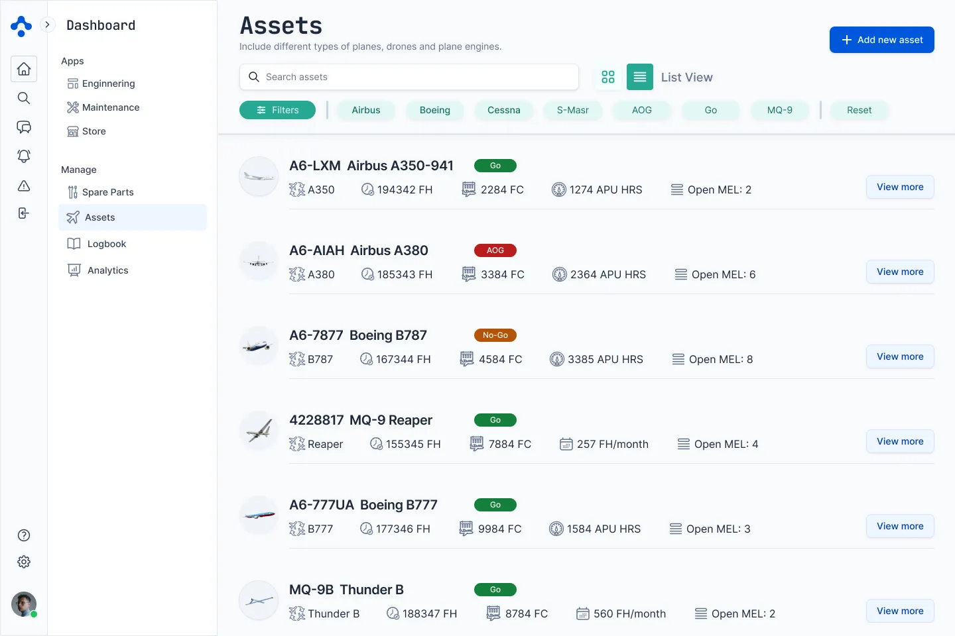Click flight cycles icon next to 2284 FC
Viewport: 955px width, 636px height.
pos(469,189)
